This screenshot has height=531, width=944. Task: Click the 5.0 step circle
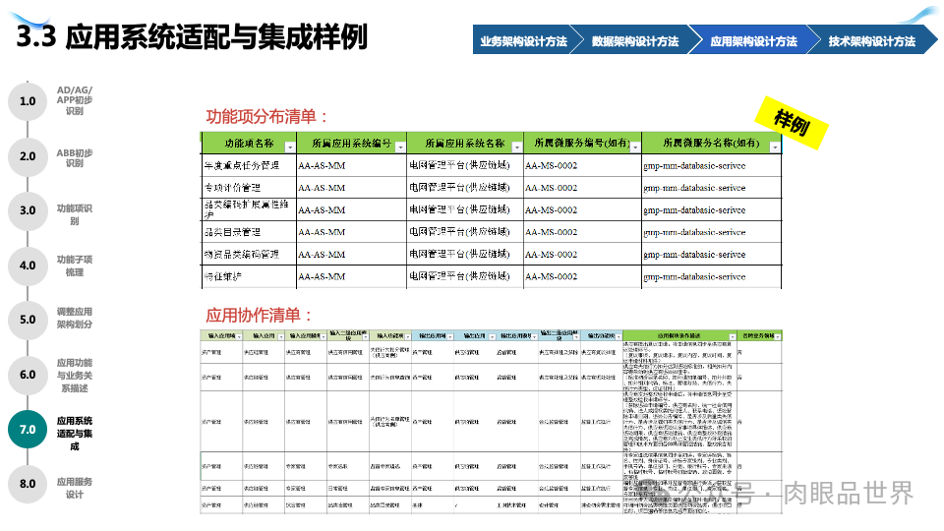pyautogui.click(x=28, y=320)
